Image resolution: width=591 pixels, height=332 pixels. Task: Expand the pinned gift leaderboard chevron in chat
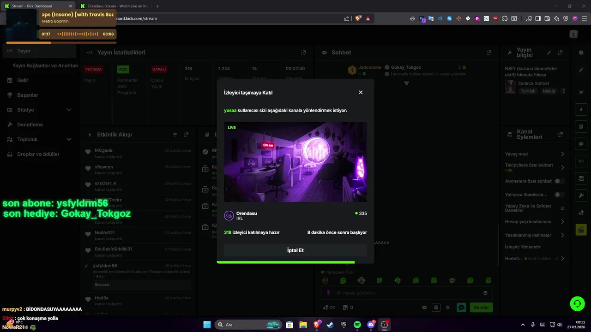406,83
